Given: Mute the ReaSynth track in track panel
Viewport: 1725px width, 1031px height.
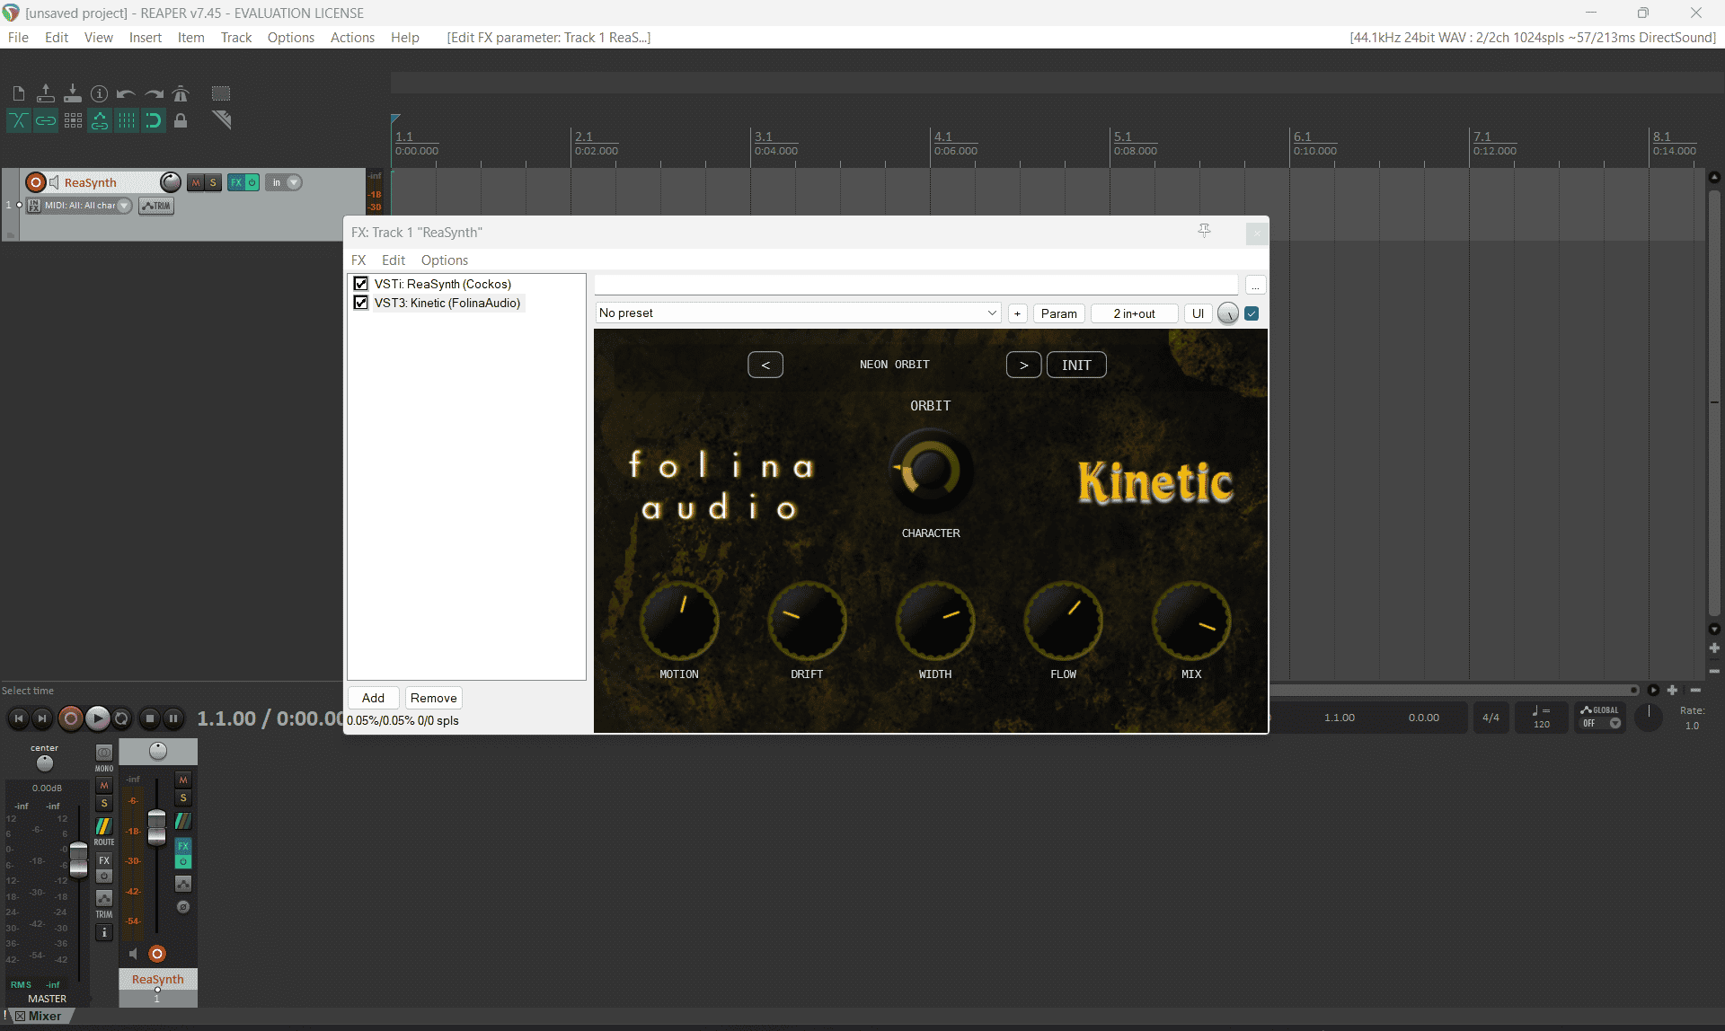Looking at the screenshot, I should pos(195,182).
